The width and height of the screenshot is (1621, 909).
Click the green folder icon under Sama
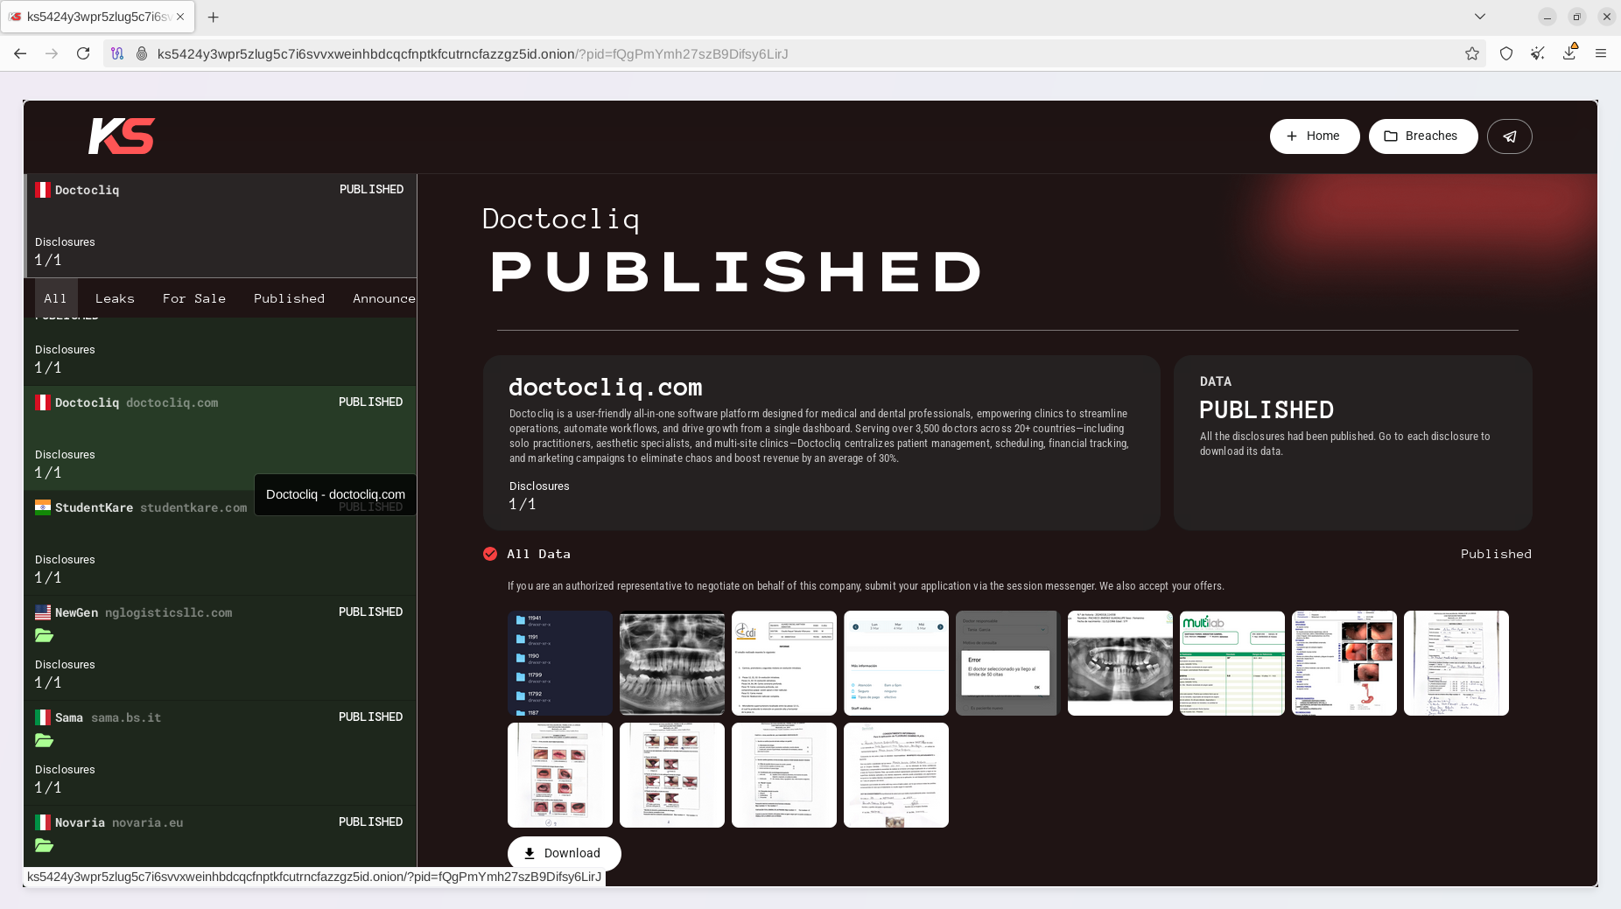(44, 741)
